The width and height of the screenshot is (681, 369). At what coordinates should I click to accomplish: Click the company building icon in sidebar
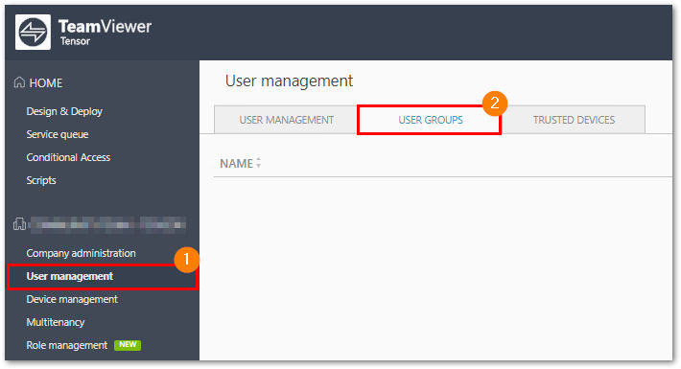pos(19,224)
